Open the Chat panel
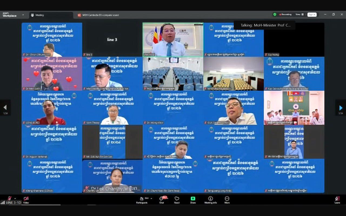 coord(162,199)
